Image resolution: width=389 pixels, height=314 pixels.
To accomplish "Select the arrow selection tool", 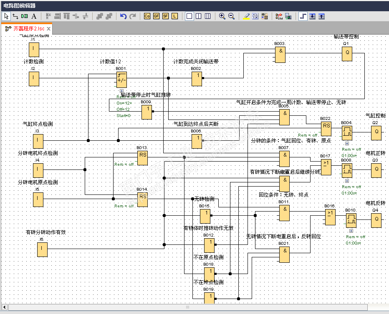I will (6, 16).
